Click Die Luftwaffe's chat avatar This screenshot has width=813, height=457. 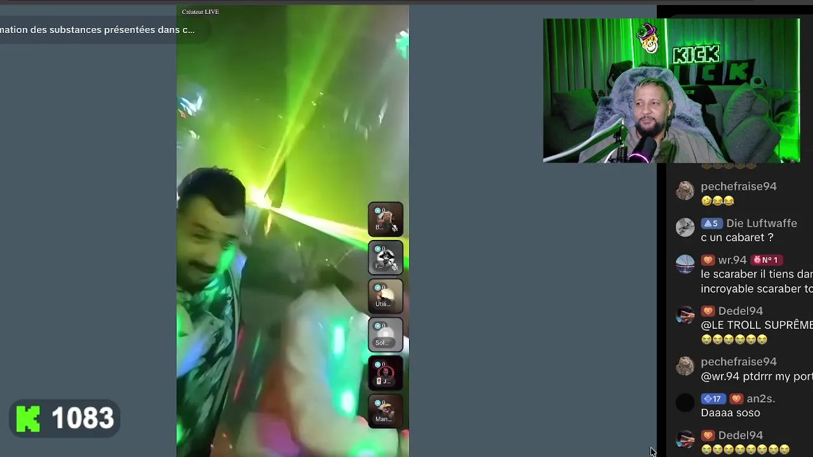pos(685,227)
